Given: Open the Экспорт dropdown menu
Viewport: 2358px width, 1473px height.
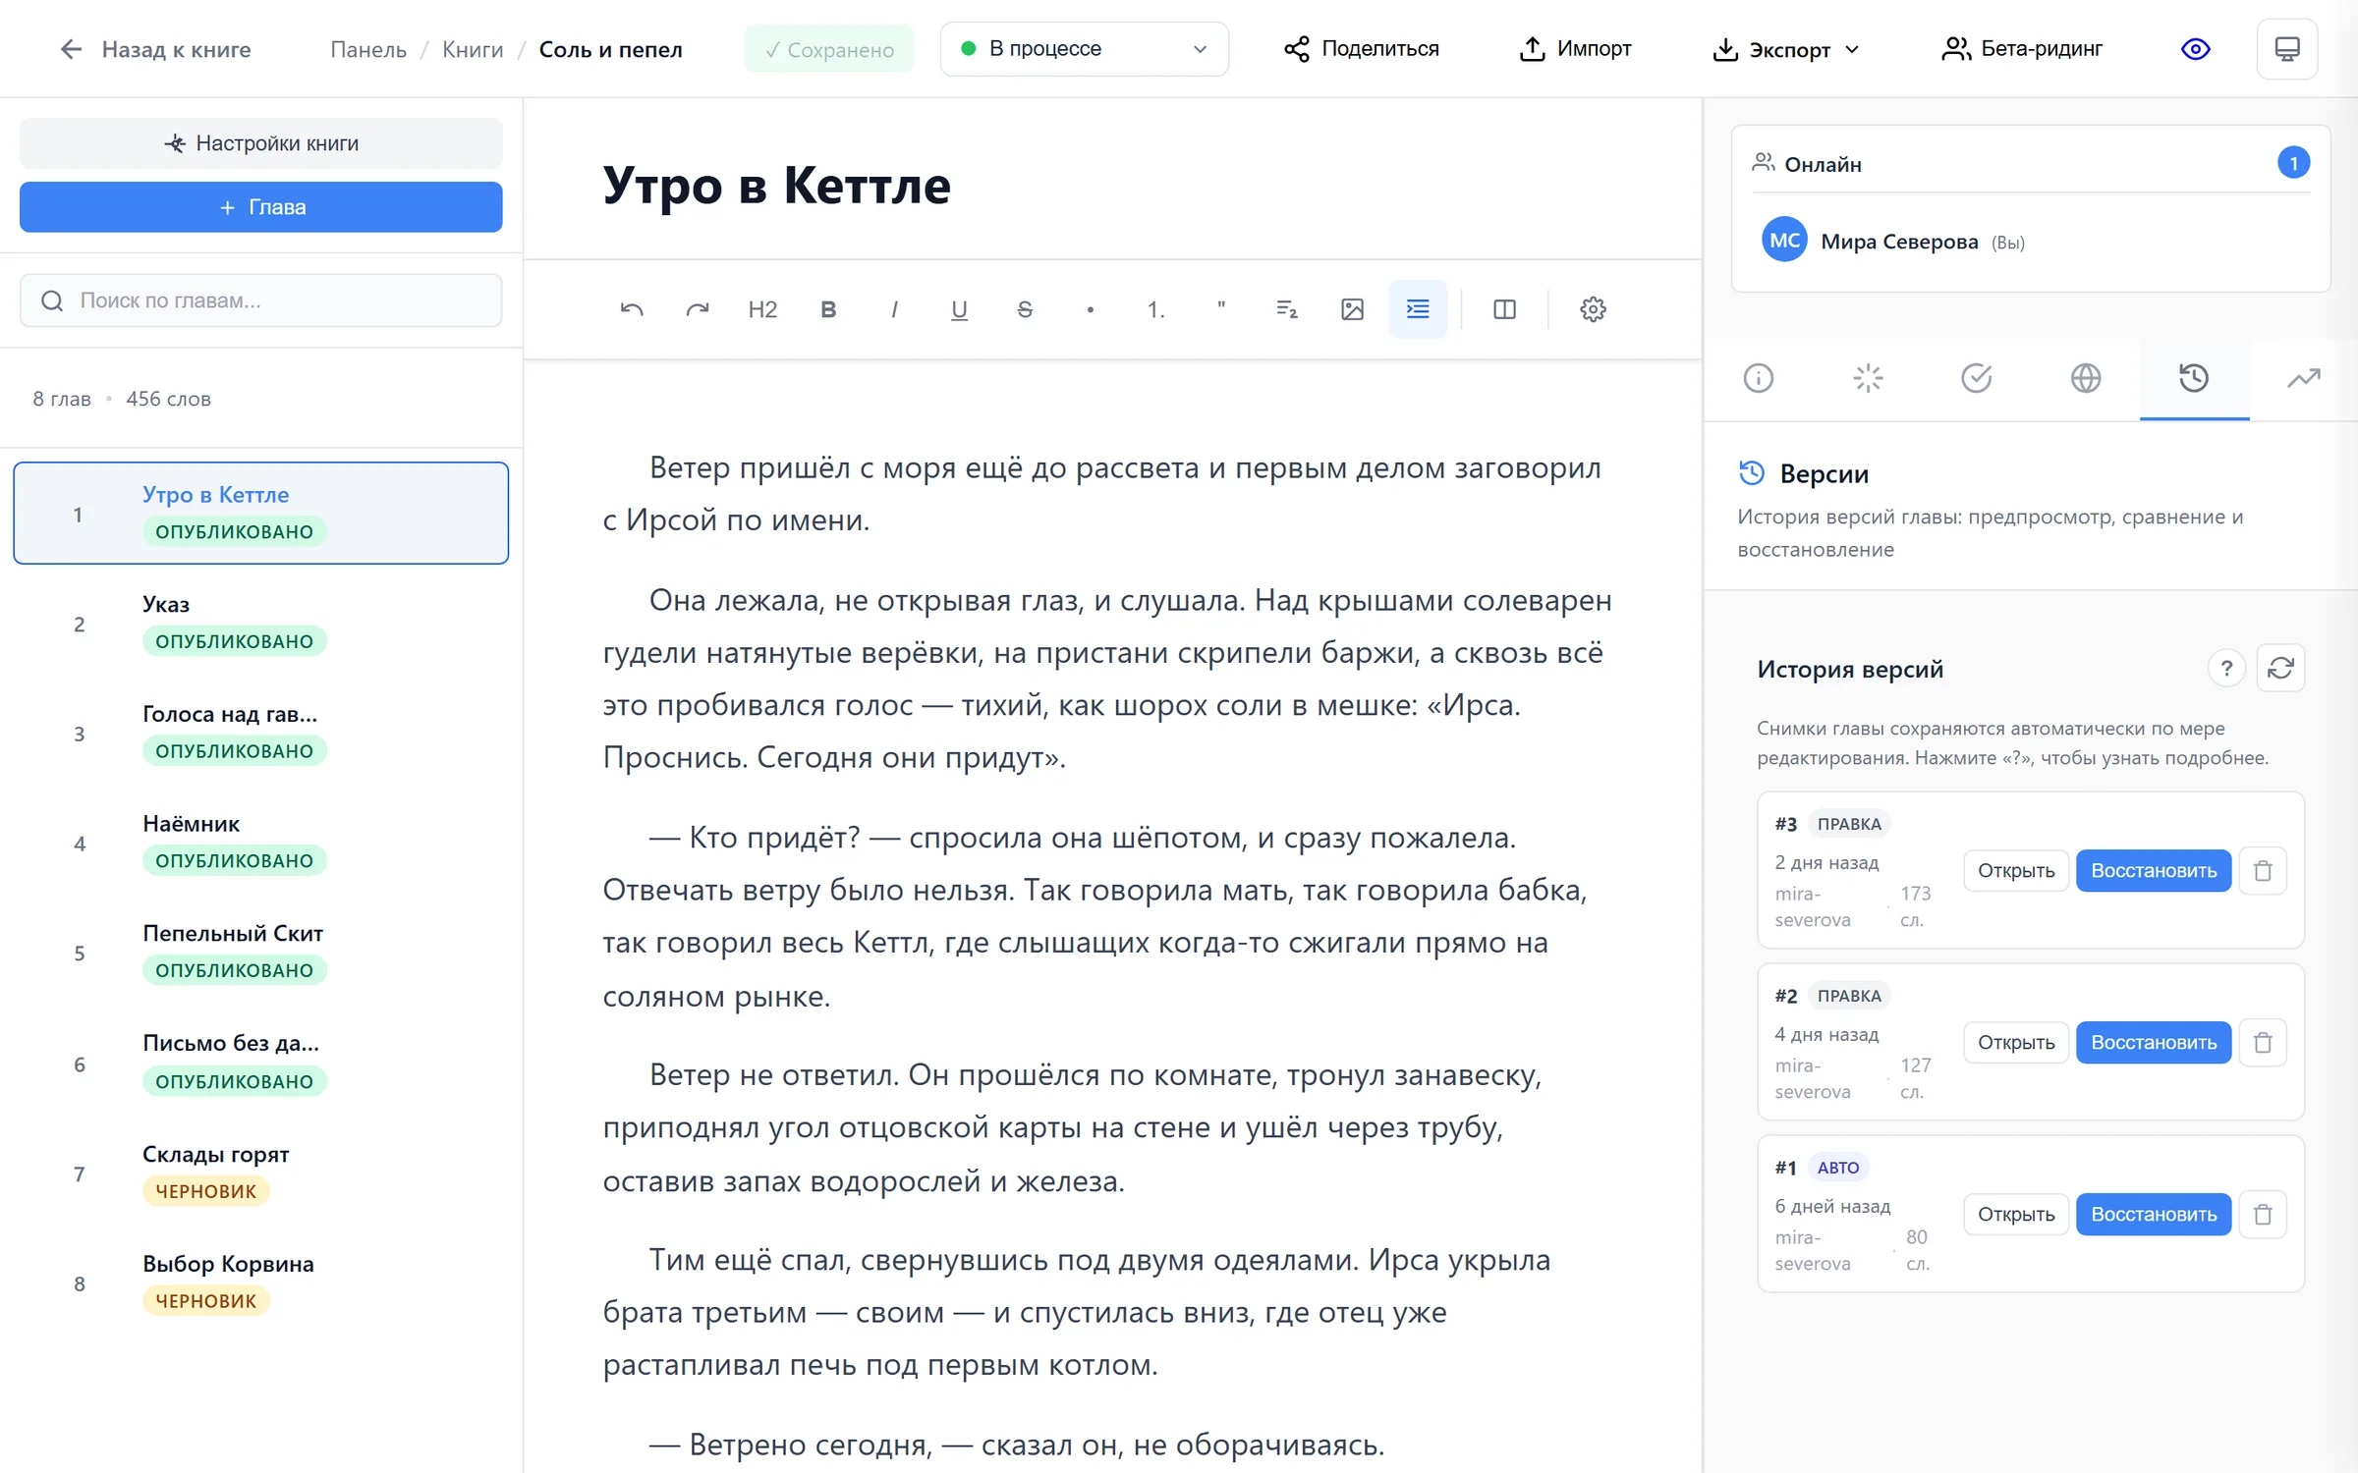Looking at the screenshot, I should 1785,49.
